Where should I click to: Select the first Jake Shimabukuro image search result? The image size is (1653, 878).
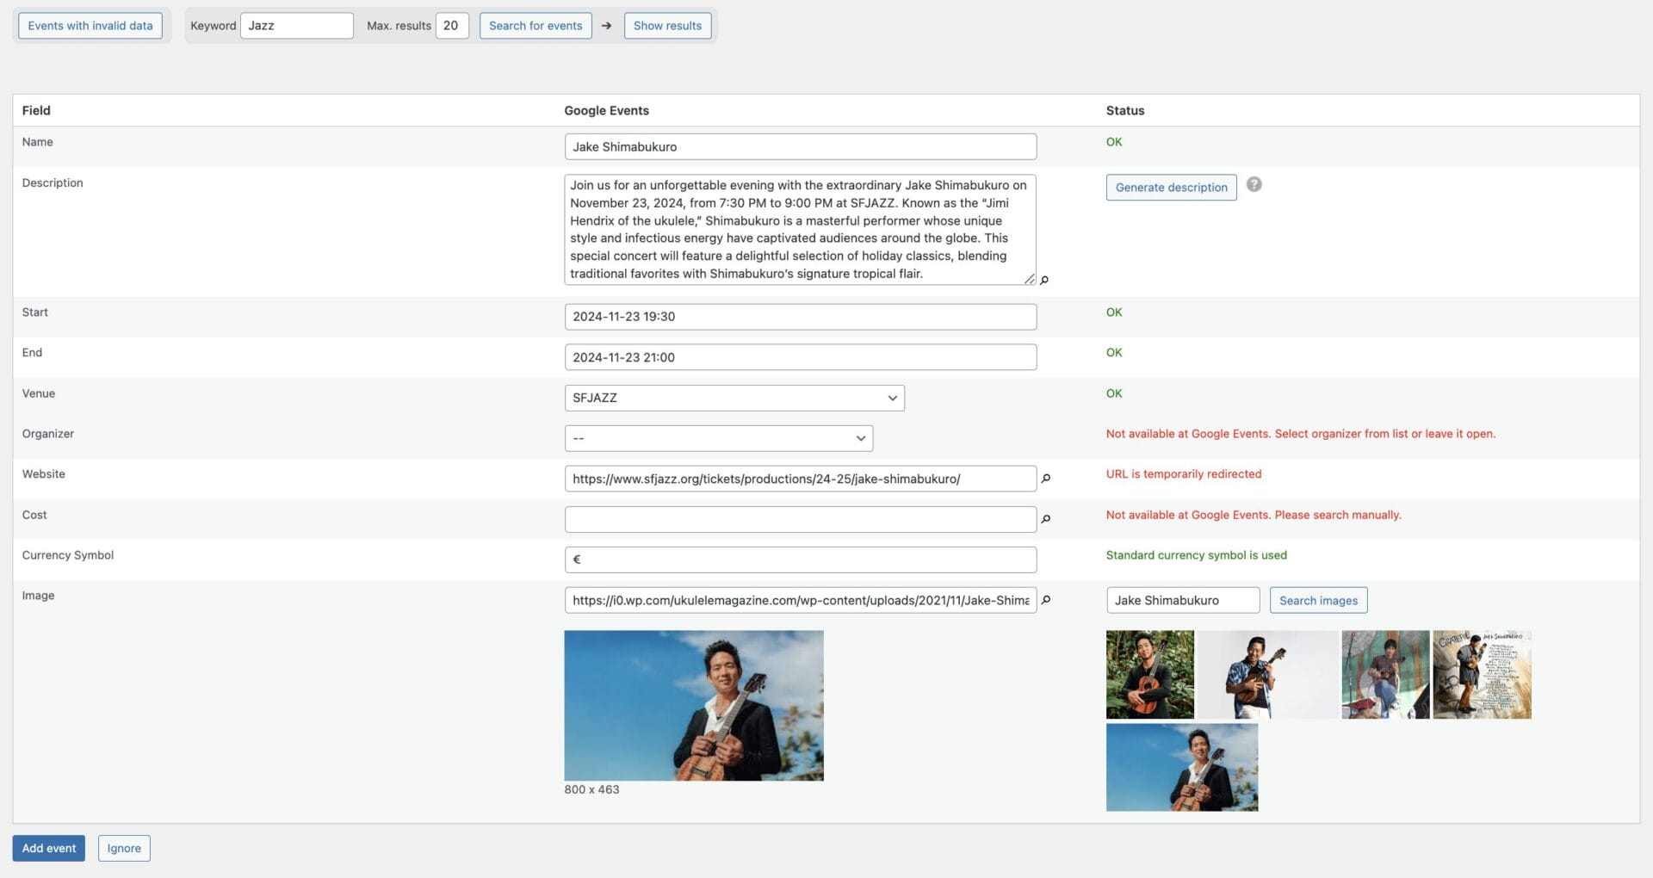click(1149, 674)
